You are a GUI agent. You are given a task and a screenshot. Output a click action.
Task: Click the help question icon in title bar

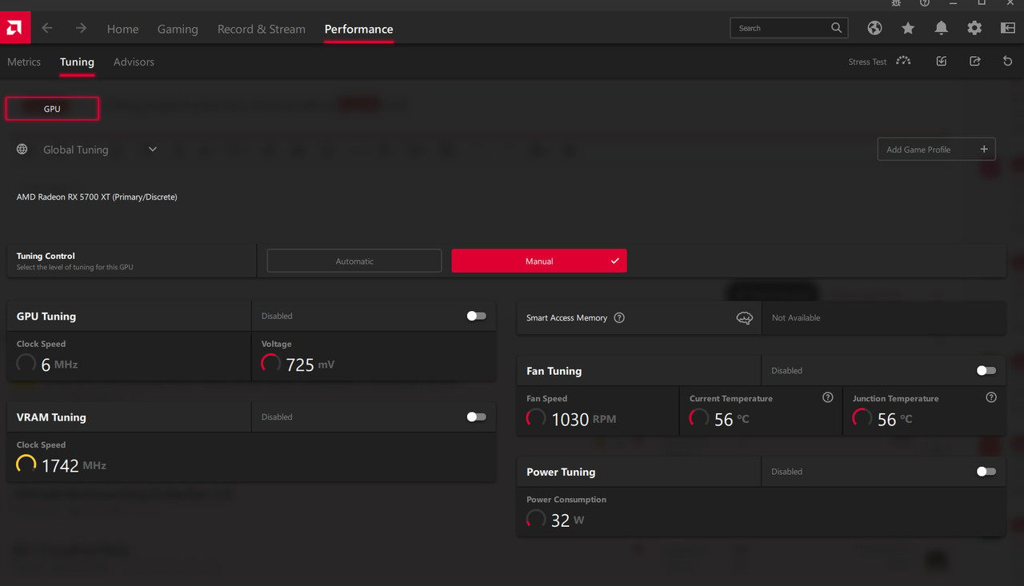[925, 3]
